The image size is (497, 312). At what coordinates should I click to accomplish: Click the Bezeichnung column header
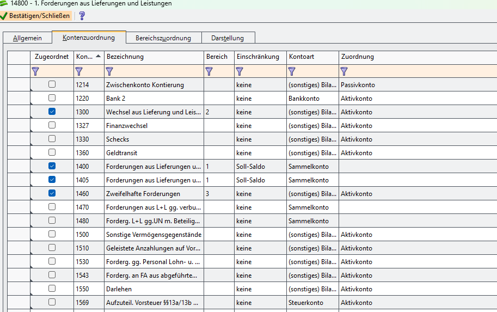point(125,57)
